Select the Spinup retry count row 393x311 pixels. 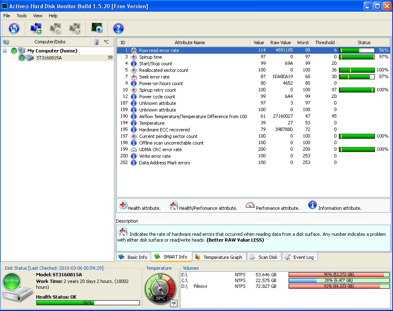tap(253, 90)
